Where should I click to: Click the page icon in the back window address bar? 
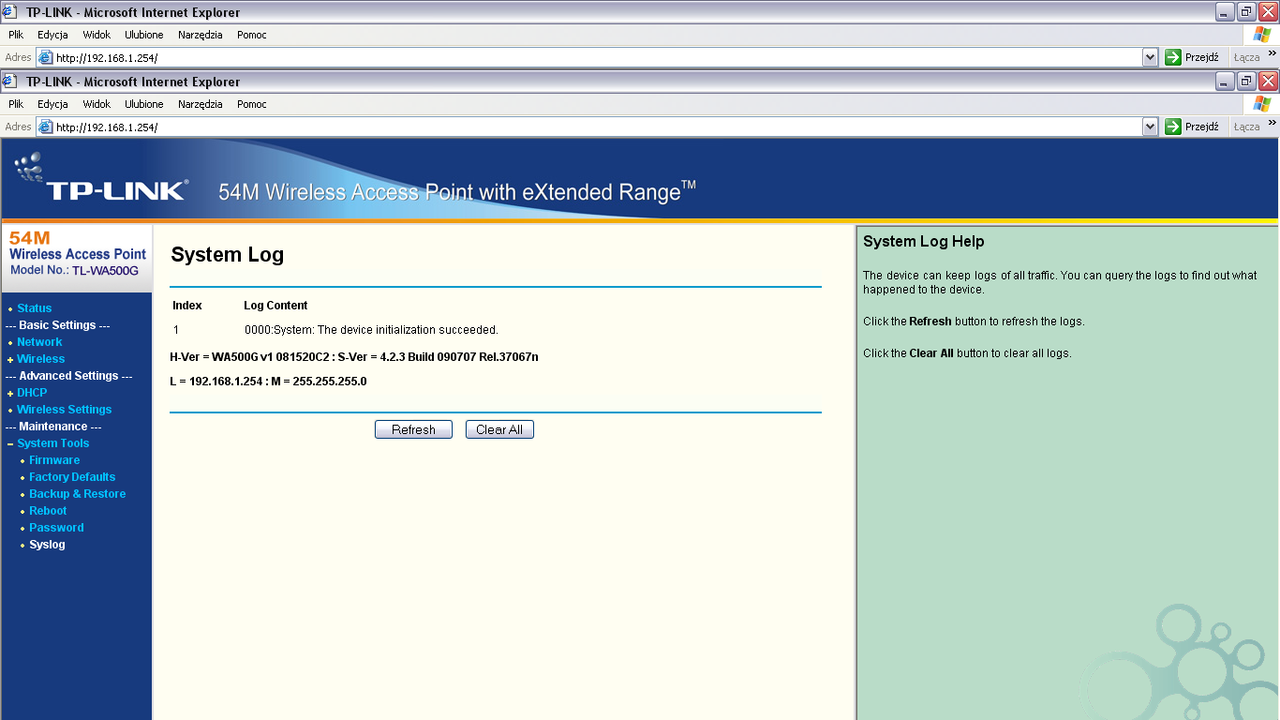[x=45, y=57]
